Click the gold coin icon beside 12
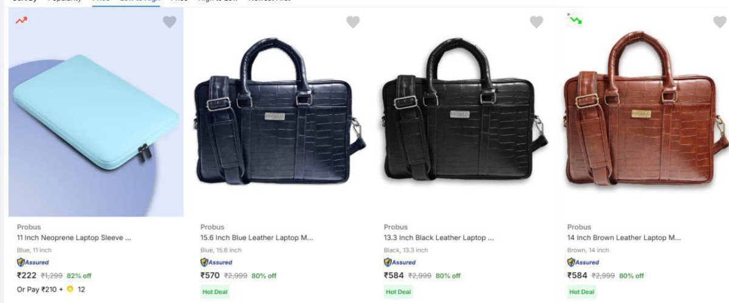Viewport: 729px width, 303px height. (70, 289)
